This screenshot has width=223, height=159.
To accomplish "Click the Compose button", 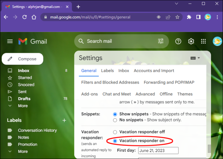I will [23, 59].
